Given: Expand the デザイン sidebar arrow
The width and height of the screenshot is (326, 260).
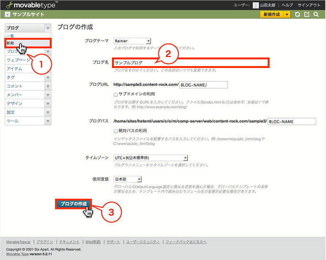Looking at the screenshot, I should pos(48,104).
